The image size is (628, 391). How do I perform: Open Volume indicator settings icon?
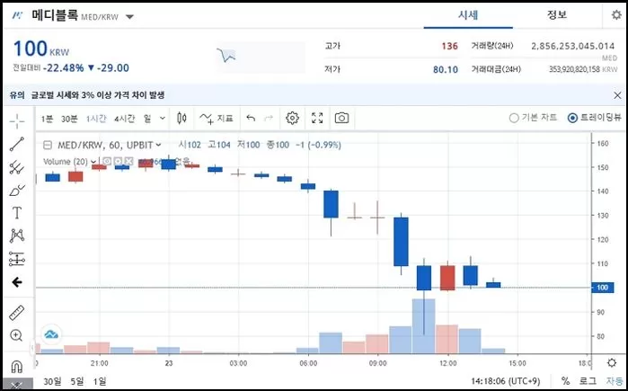pos(118,162)
